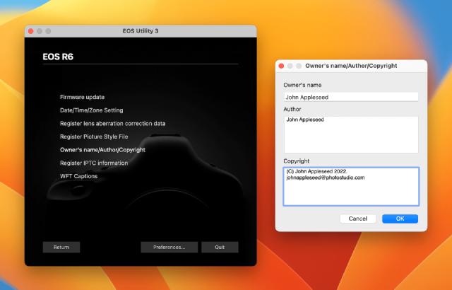Quit EOS Utility with Quit button
Screen dimensions: 452x290
pyautogui.click(x=220, y=248)
